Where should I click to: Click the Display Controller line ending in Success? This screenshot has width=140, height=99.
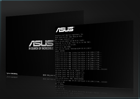(x=81, y=69)
